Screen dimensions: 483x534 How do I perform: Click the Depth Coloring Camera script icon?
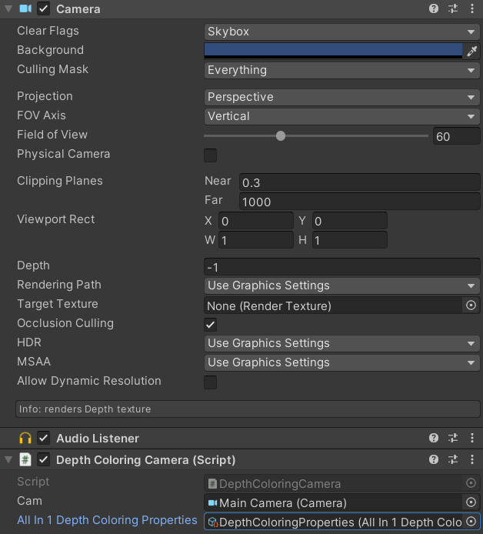[x=25, y=460]
